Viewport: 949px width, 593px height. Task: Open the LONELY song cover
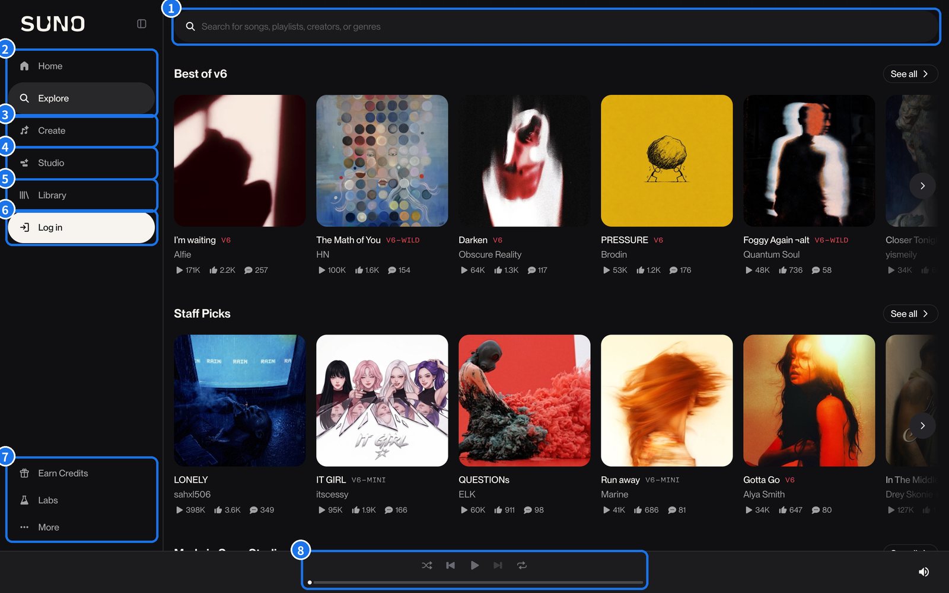(240, 400)
